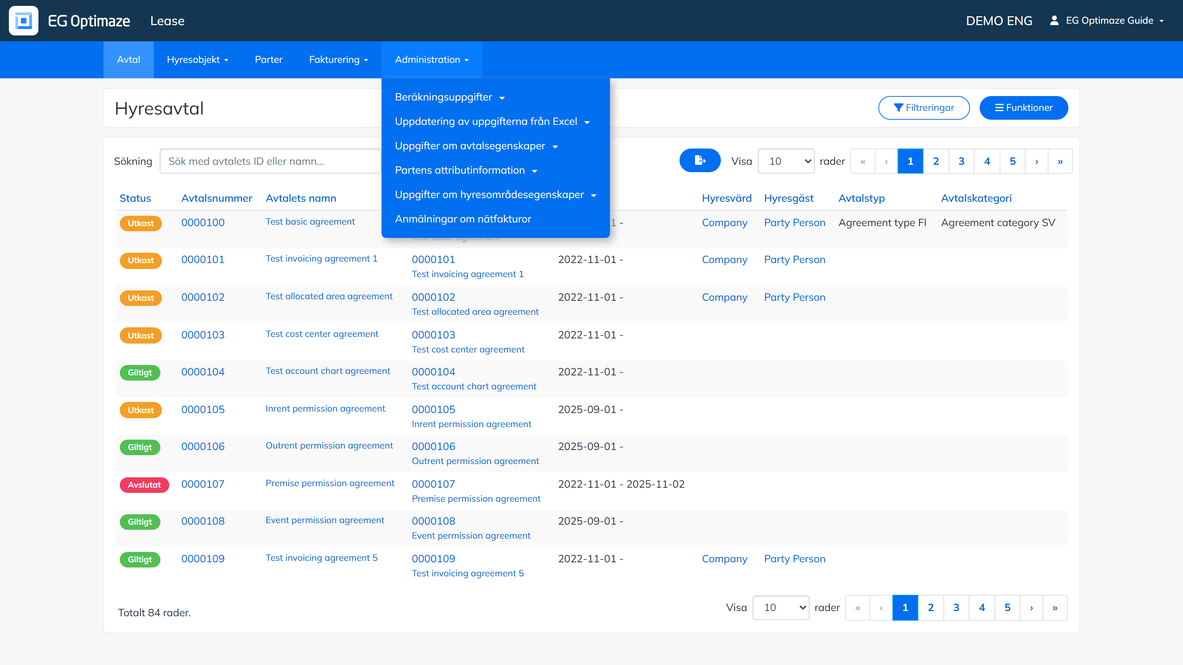Screen dimensions: 1183x665
Task: Click the EG Optimaze logo icon
Action: point(23,21)
